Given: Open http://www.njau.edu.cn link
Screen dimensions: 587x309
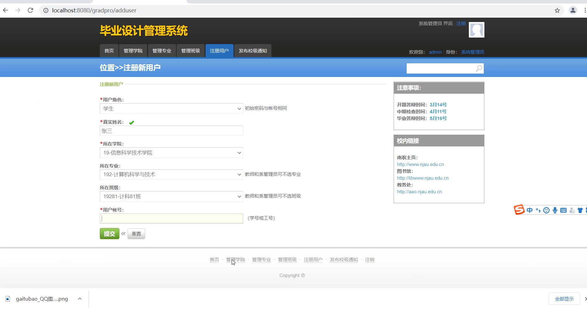Looking at the screenshot, I should pos(420,164).
